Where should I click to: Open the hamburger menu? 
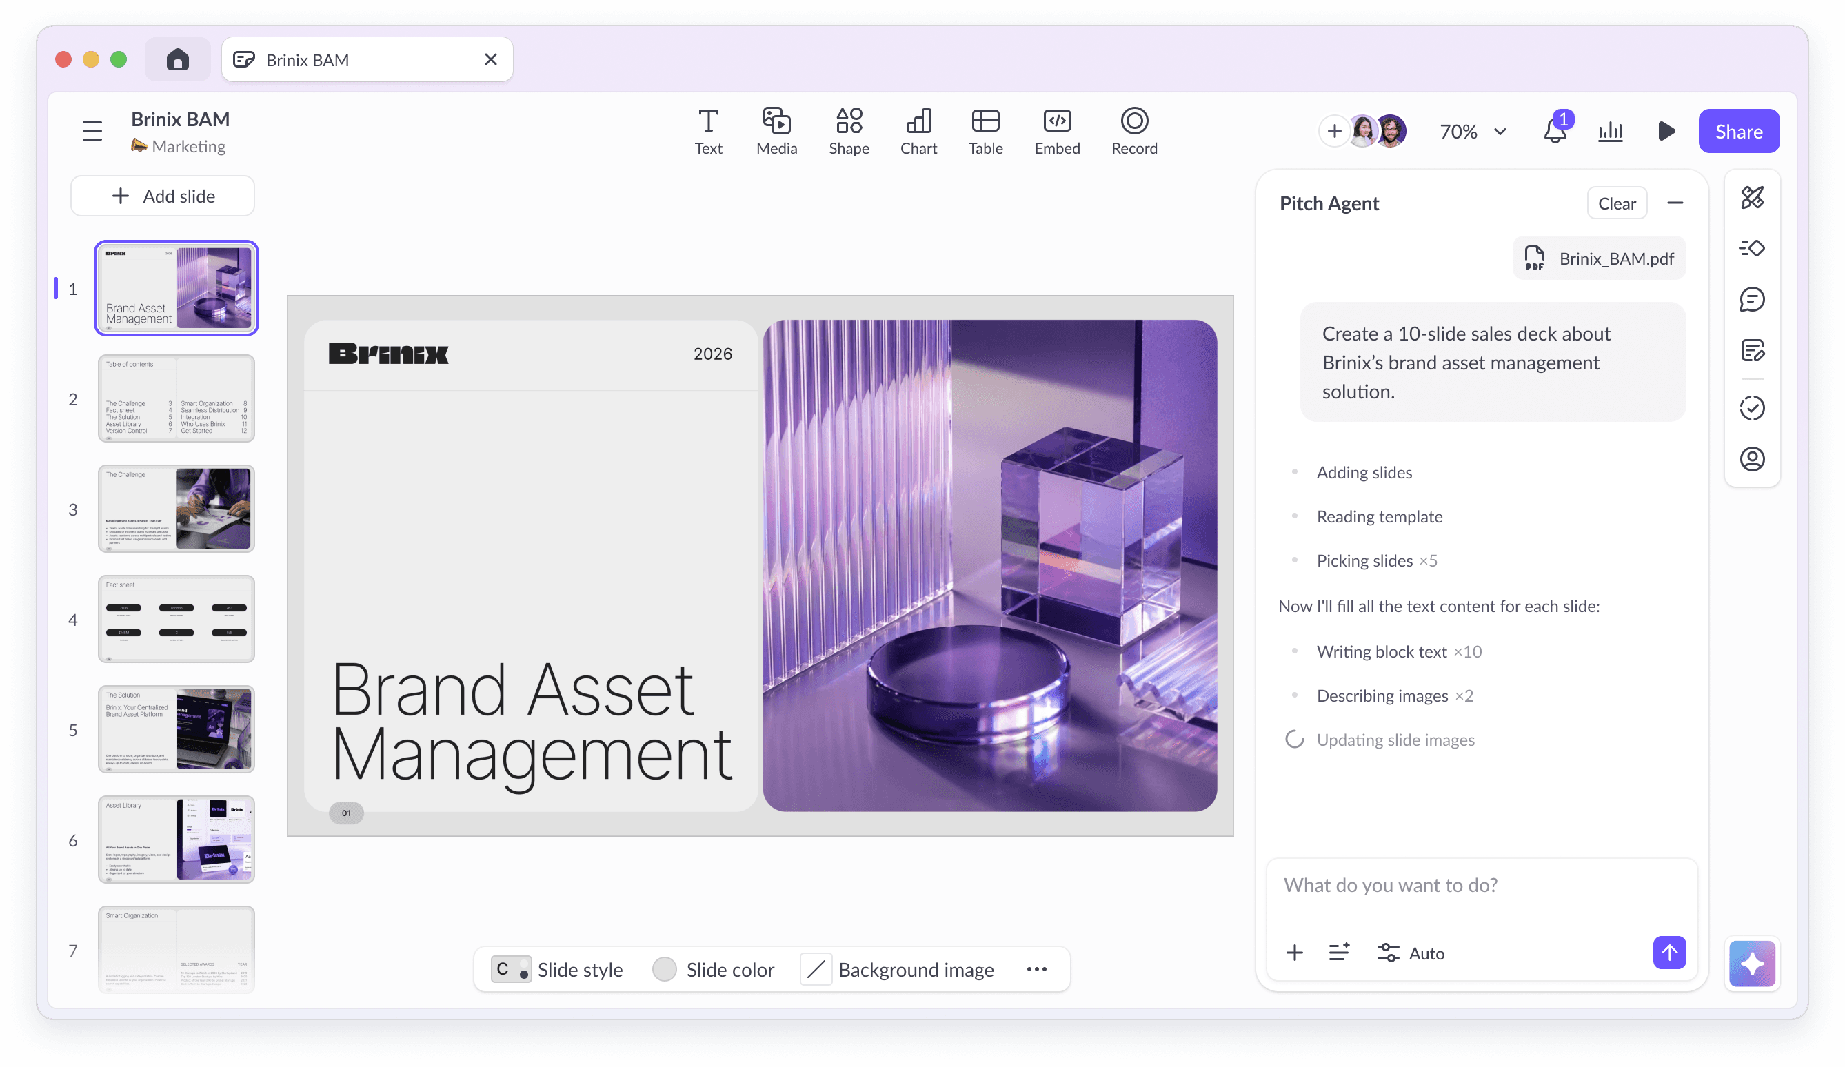pyautogui.click(x=92, y=131)
